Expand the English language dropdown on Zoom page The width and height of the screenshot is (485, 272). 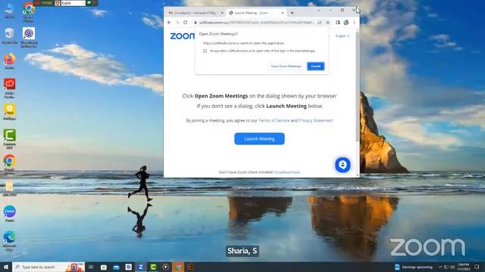click(x=343, y=36)
